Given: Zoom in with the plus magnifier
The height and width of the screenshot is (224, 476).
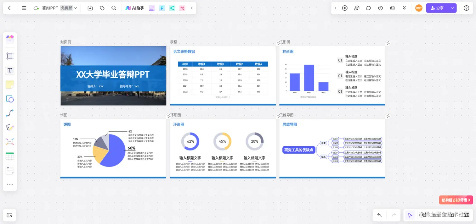Looking at the screenshot, I should (452, 215).
